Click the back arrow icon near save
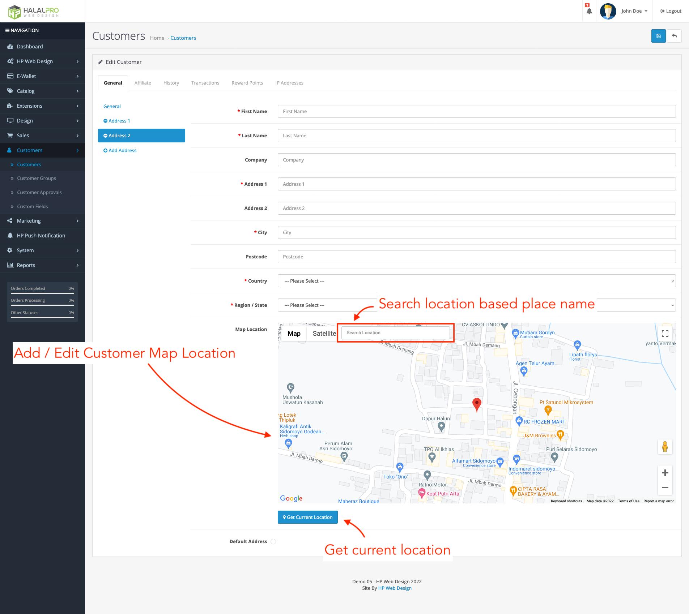Viewport: 689px width, 614px height. click(674, 36)
